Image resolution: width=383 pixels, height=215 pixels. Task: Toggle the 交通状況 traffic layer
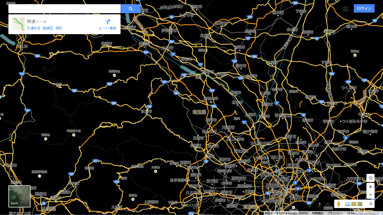[x=33, y=28]
